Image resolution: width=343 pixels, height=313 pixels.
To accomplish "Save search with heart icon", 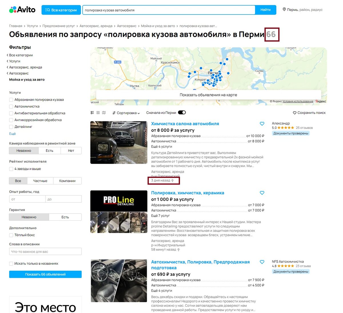I will point(295,113).
